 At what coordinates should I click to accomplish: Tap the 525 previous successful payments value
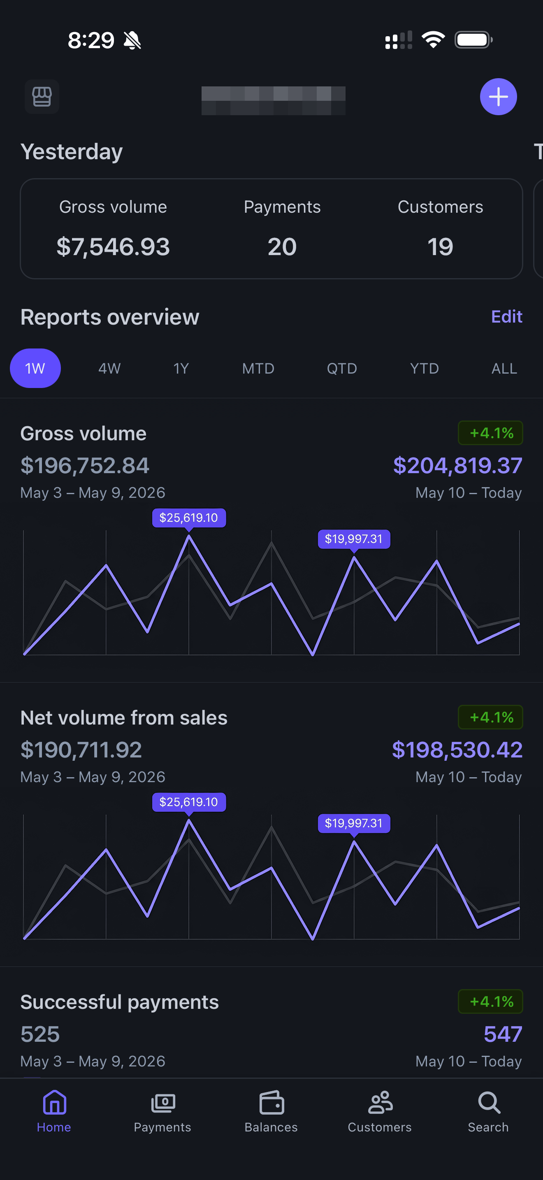(40, 1034)
